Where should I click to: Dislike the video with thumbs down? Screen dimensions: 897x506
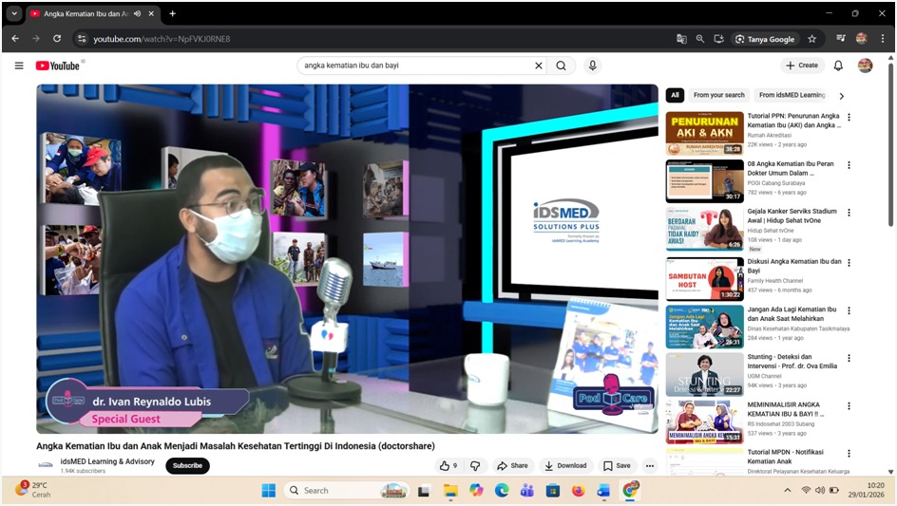click(475, 465)
